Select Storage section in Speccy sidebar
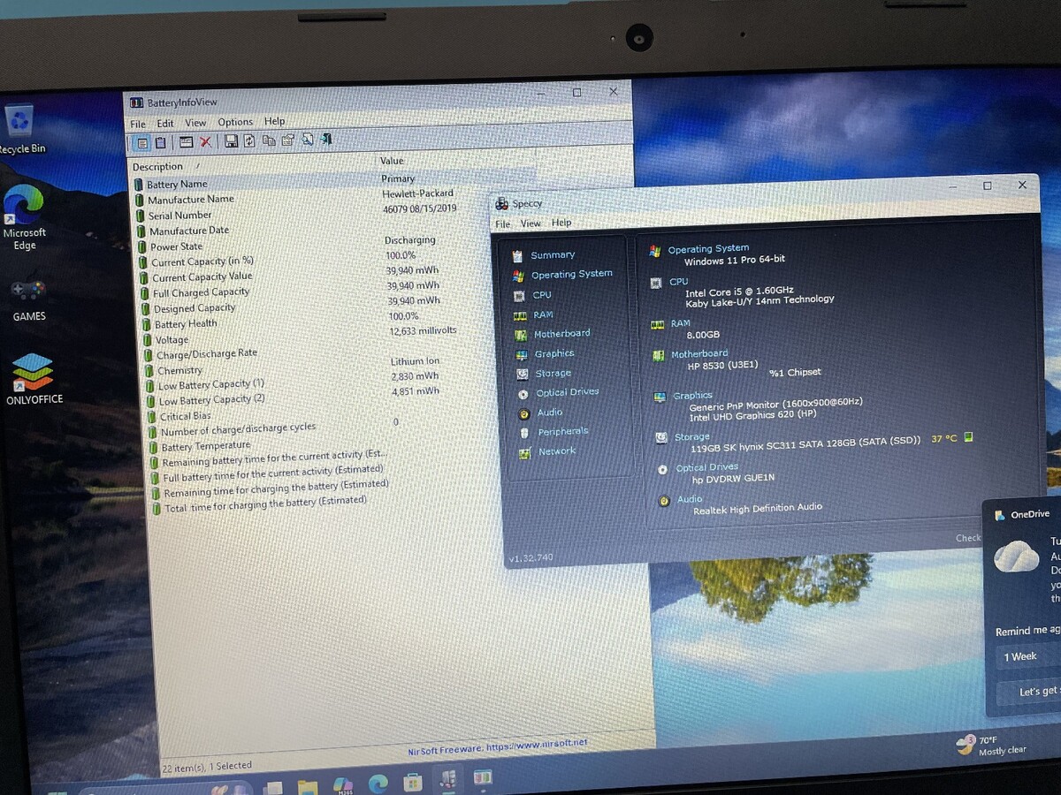1061x795 pixels. coord(553,374)
